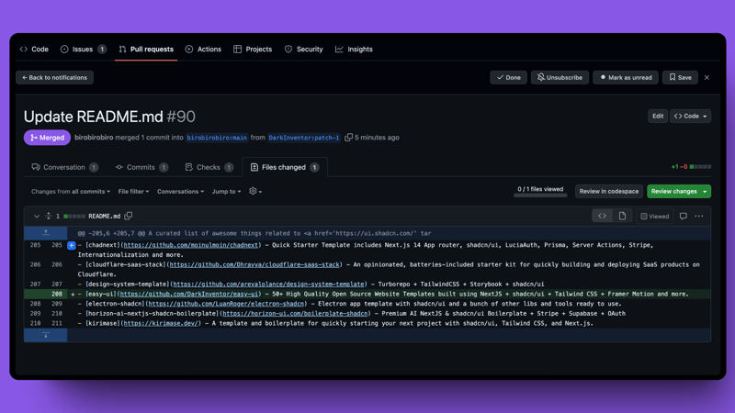Open Changes from all commits dropdown
Viewport: 735px width, 413px height.
click(x=71, y=192)
